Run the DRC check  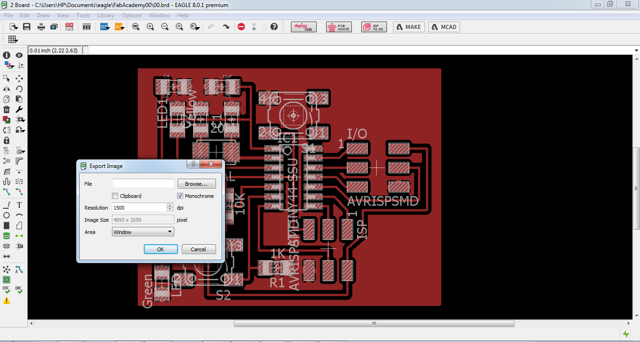click(19, 290)
